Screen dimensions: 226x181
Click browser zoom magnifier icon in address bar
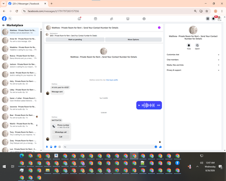tap(195, 11)
